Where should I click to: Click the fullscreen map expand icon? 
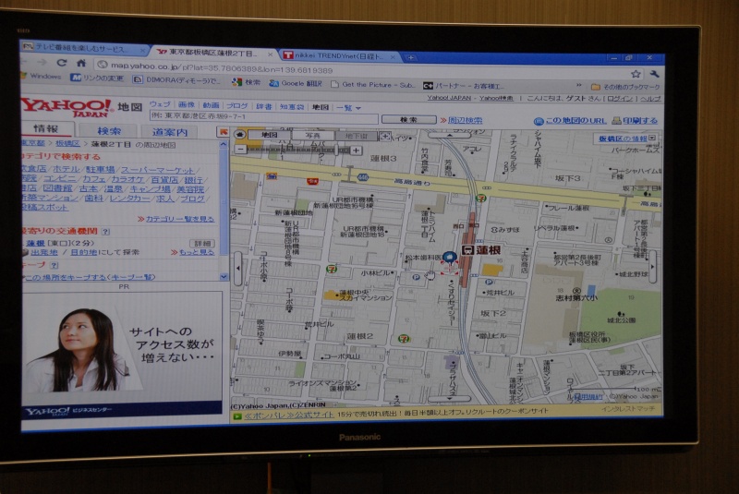tap(385, 137)
